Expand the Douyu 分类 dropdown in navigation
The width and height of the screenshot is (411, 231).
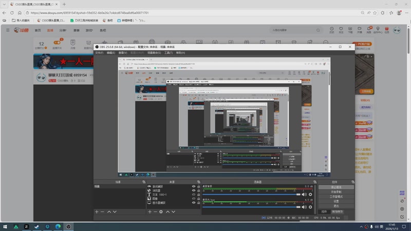tap(63, 30)
